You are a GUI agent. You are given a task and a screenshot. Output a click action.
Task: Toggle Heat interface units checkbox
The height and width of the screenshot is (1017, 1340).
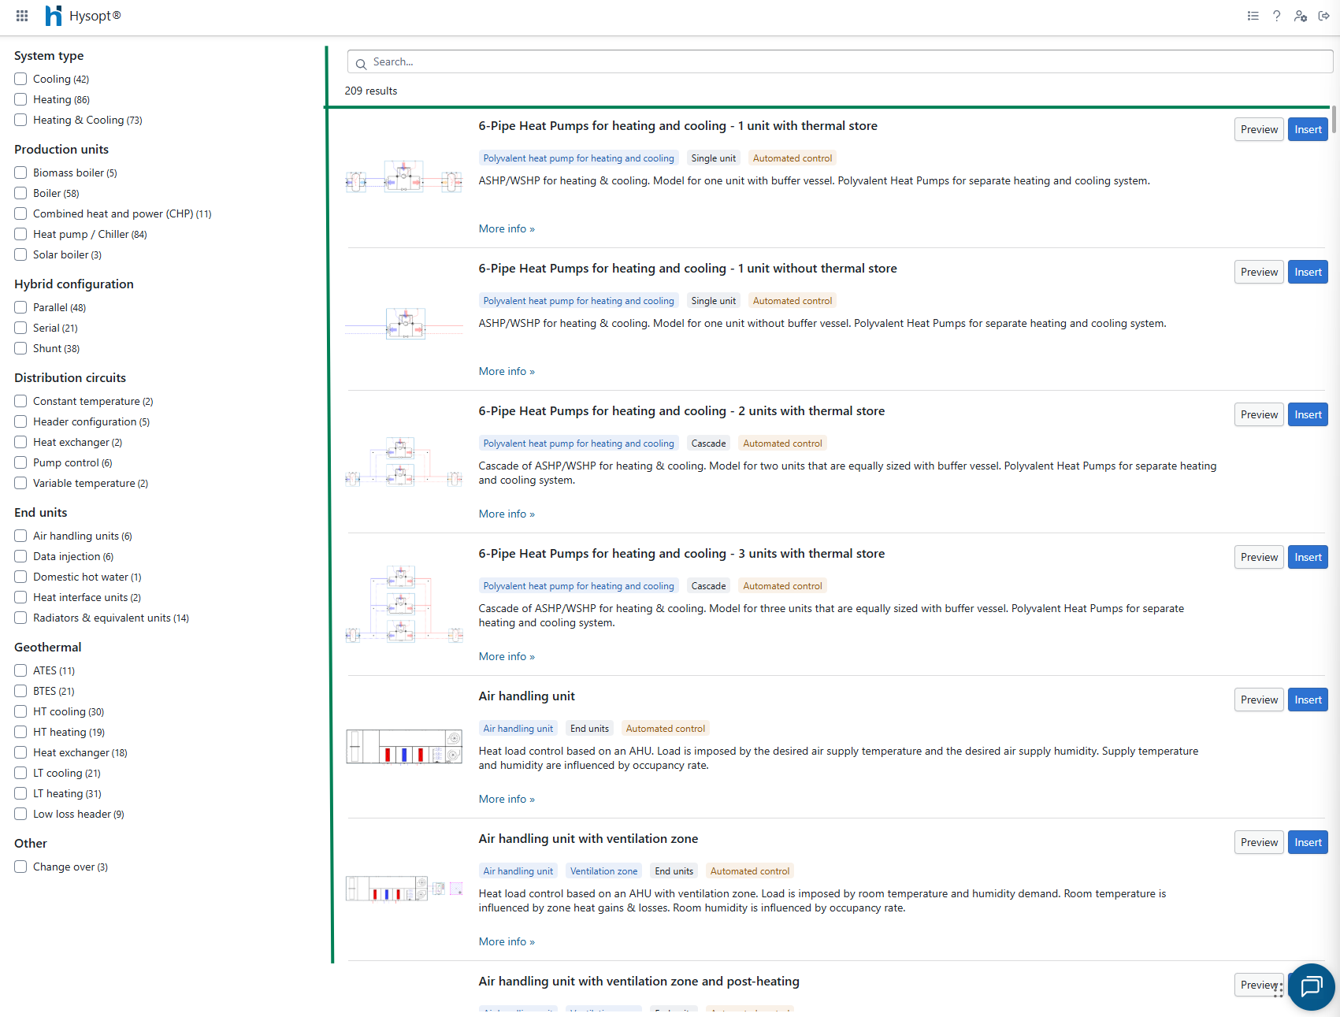[20, 597]
